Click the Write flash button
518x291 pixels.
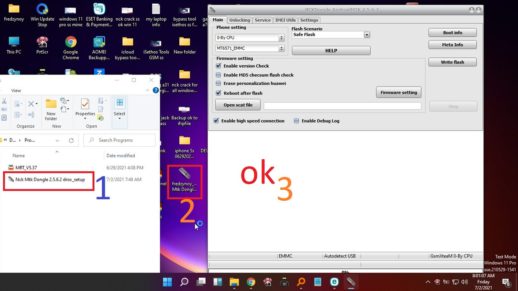(452, 62)
